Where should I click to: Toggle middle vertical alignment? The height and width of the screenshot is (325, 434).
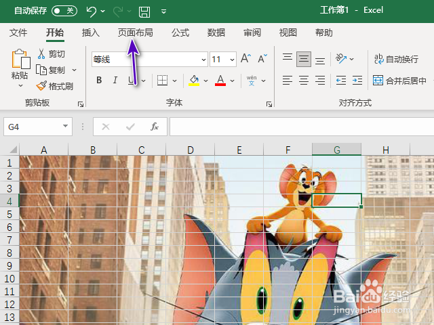point(304,59)
